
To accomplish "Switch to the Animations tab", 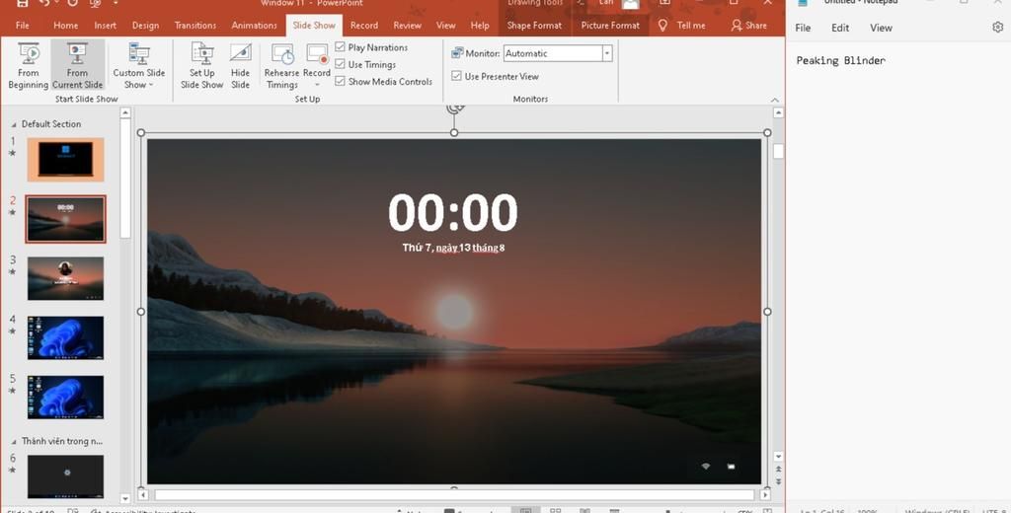I will click(x=254, y=25).
